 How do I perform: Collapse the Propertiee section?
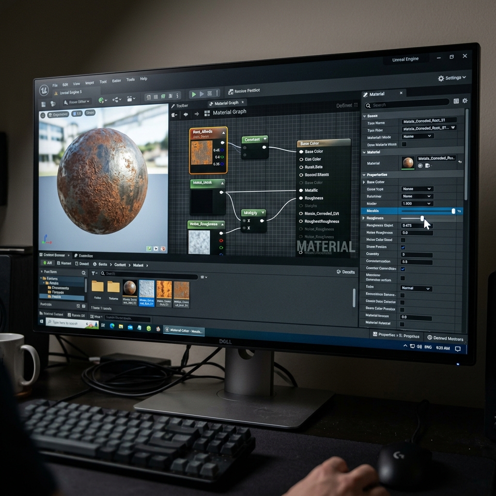pos(364,174)
